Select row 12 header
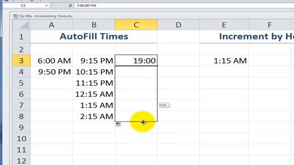Screen dimensions: 294x165 22,160
